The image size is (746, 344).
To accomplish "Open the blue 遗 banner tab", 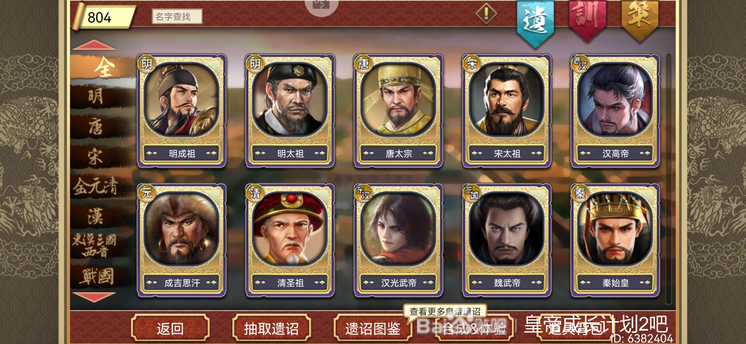I will click(535, 22).
